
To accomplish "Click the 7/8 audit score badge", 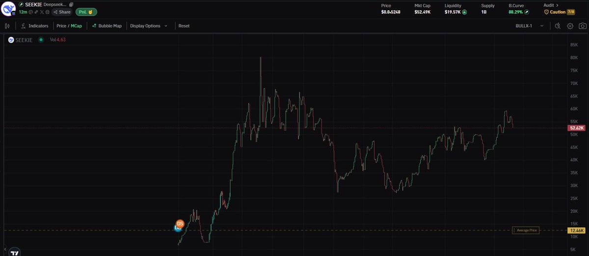I will point(570,12).
